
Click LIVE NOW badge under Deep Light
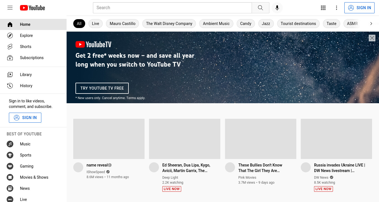[x=172, y=189]
